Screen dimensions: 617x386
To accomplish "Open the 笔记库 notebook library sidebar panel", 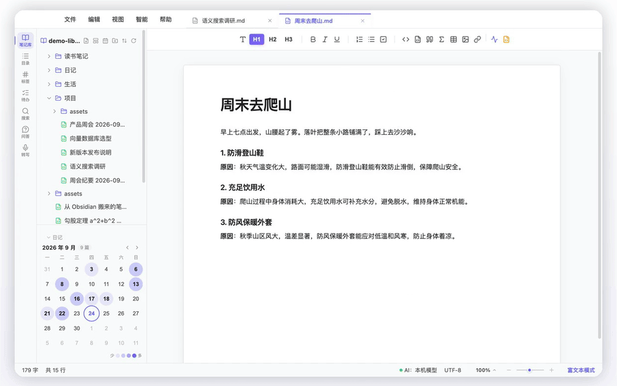I will pos(25,40).
